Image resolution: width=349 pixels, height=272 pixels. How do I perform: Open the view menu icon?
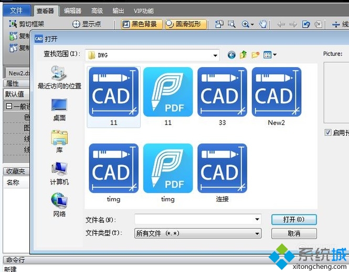pos(267,55)
